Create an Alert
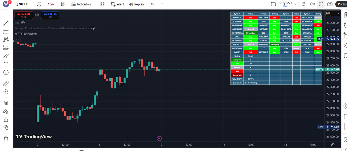 118,4
